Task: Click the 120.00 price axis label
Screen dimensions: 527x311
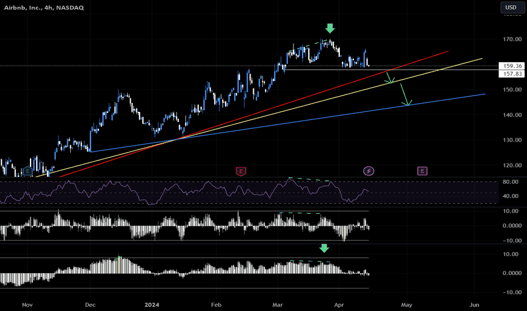Action: pyautogui.click(x=512, y=166)
